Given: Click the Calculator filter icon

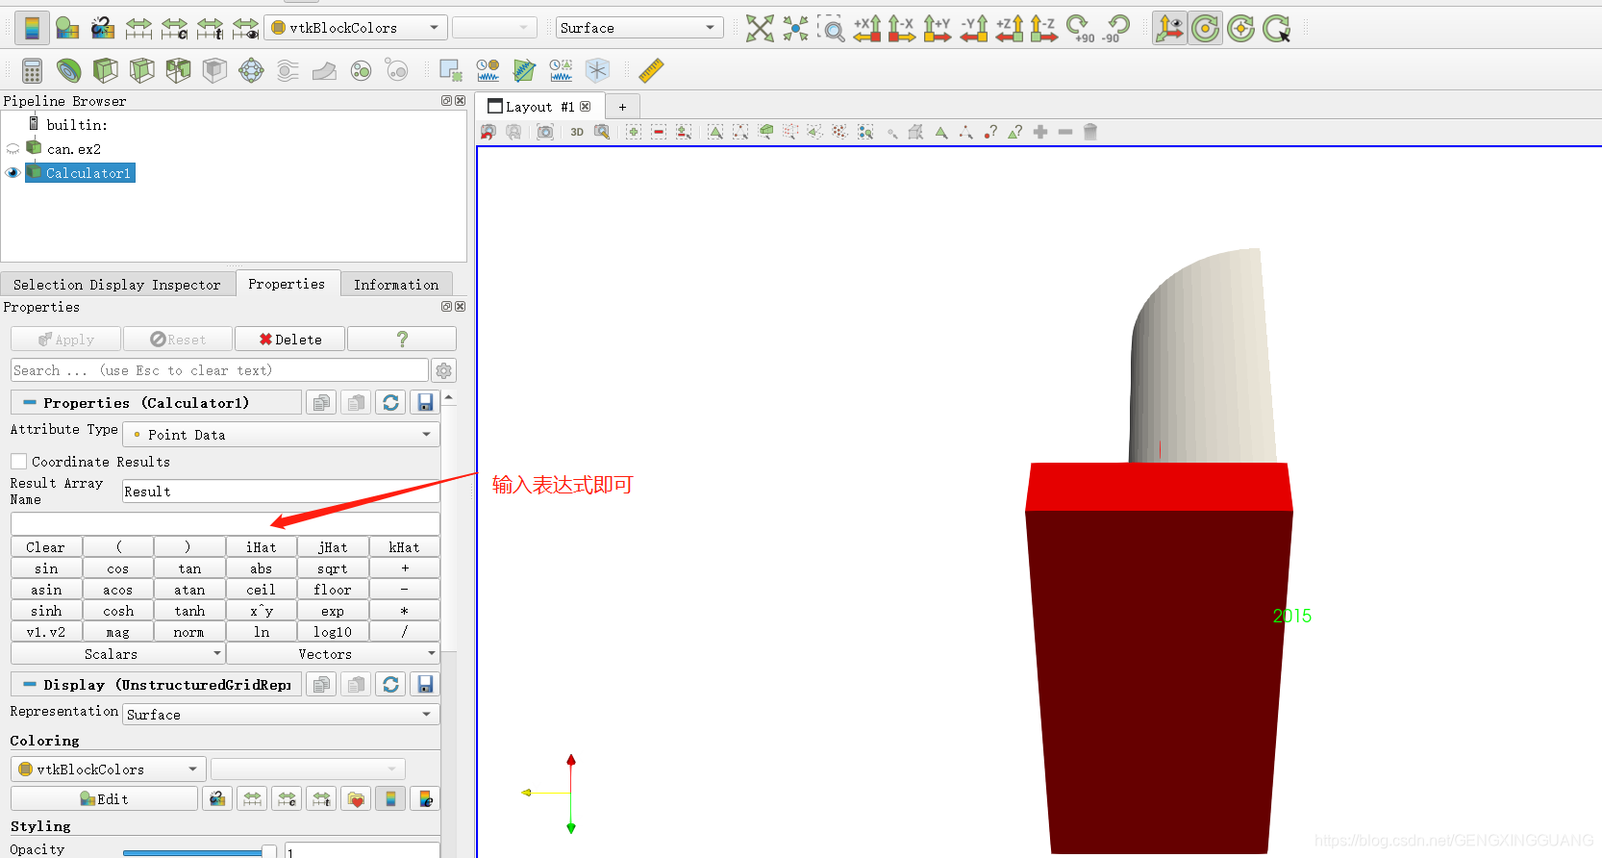Looking at the screenshot, I should coord(32,70).
